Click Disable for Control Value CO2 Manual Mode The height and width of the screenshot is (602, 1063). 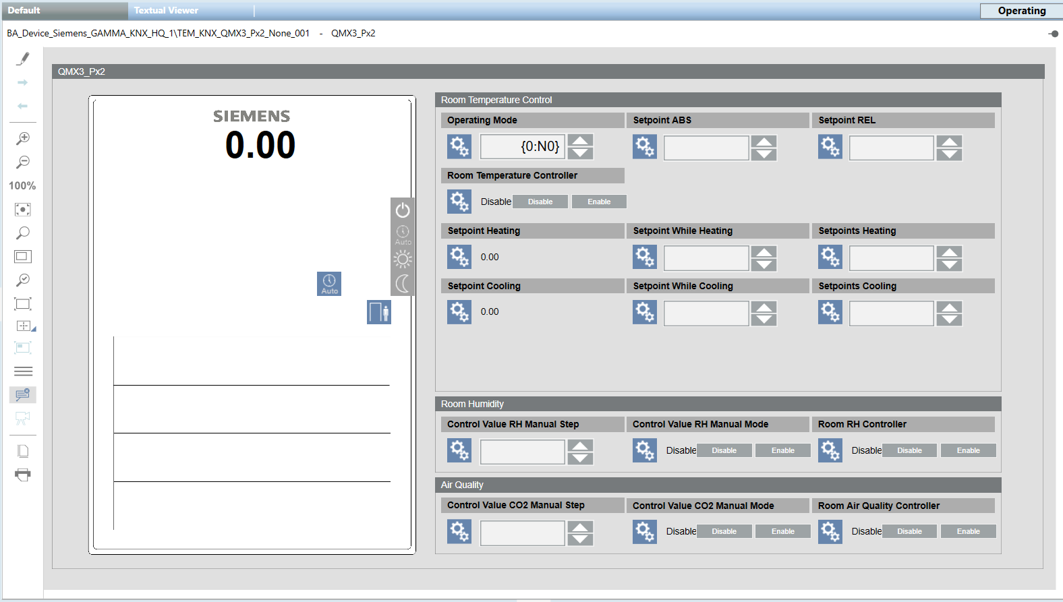click(x=724, y=531)
